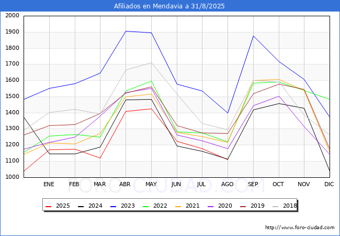This screenshot has width=340, height=236.
Task: Click the 1200 y-axis value
Action: (x=13, y=145)
